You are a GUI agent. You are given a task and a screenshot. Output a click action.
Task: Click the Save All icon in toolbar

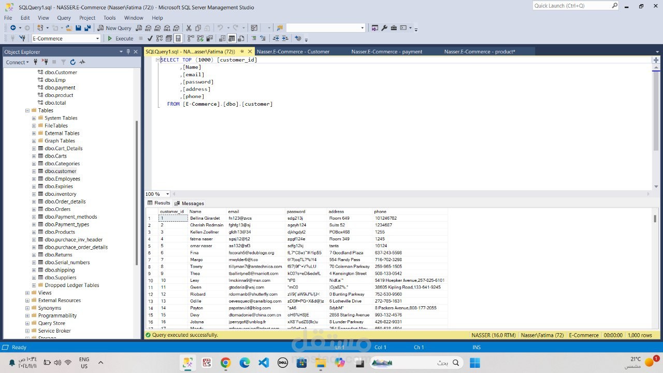click(x=87, y=28)
